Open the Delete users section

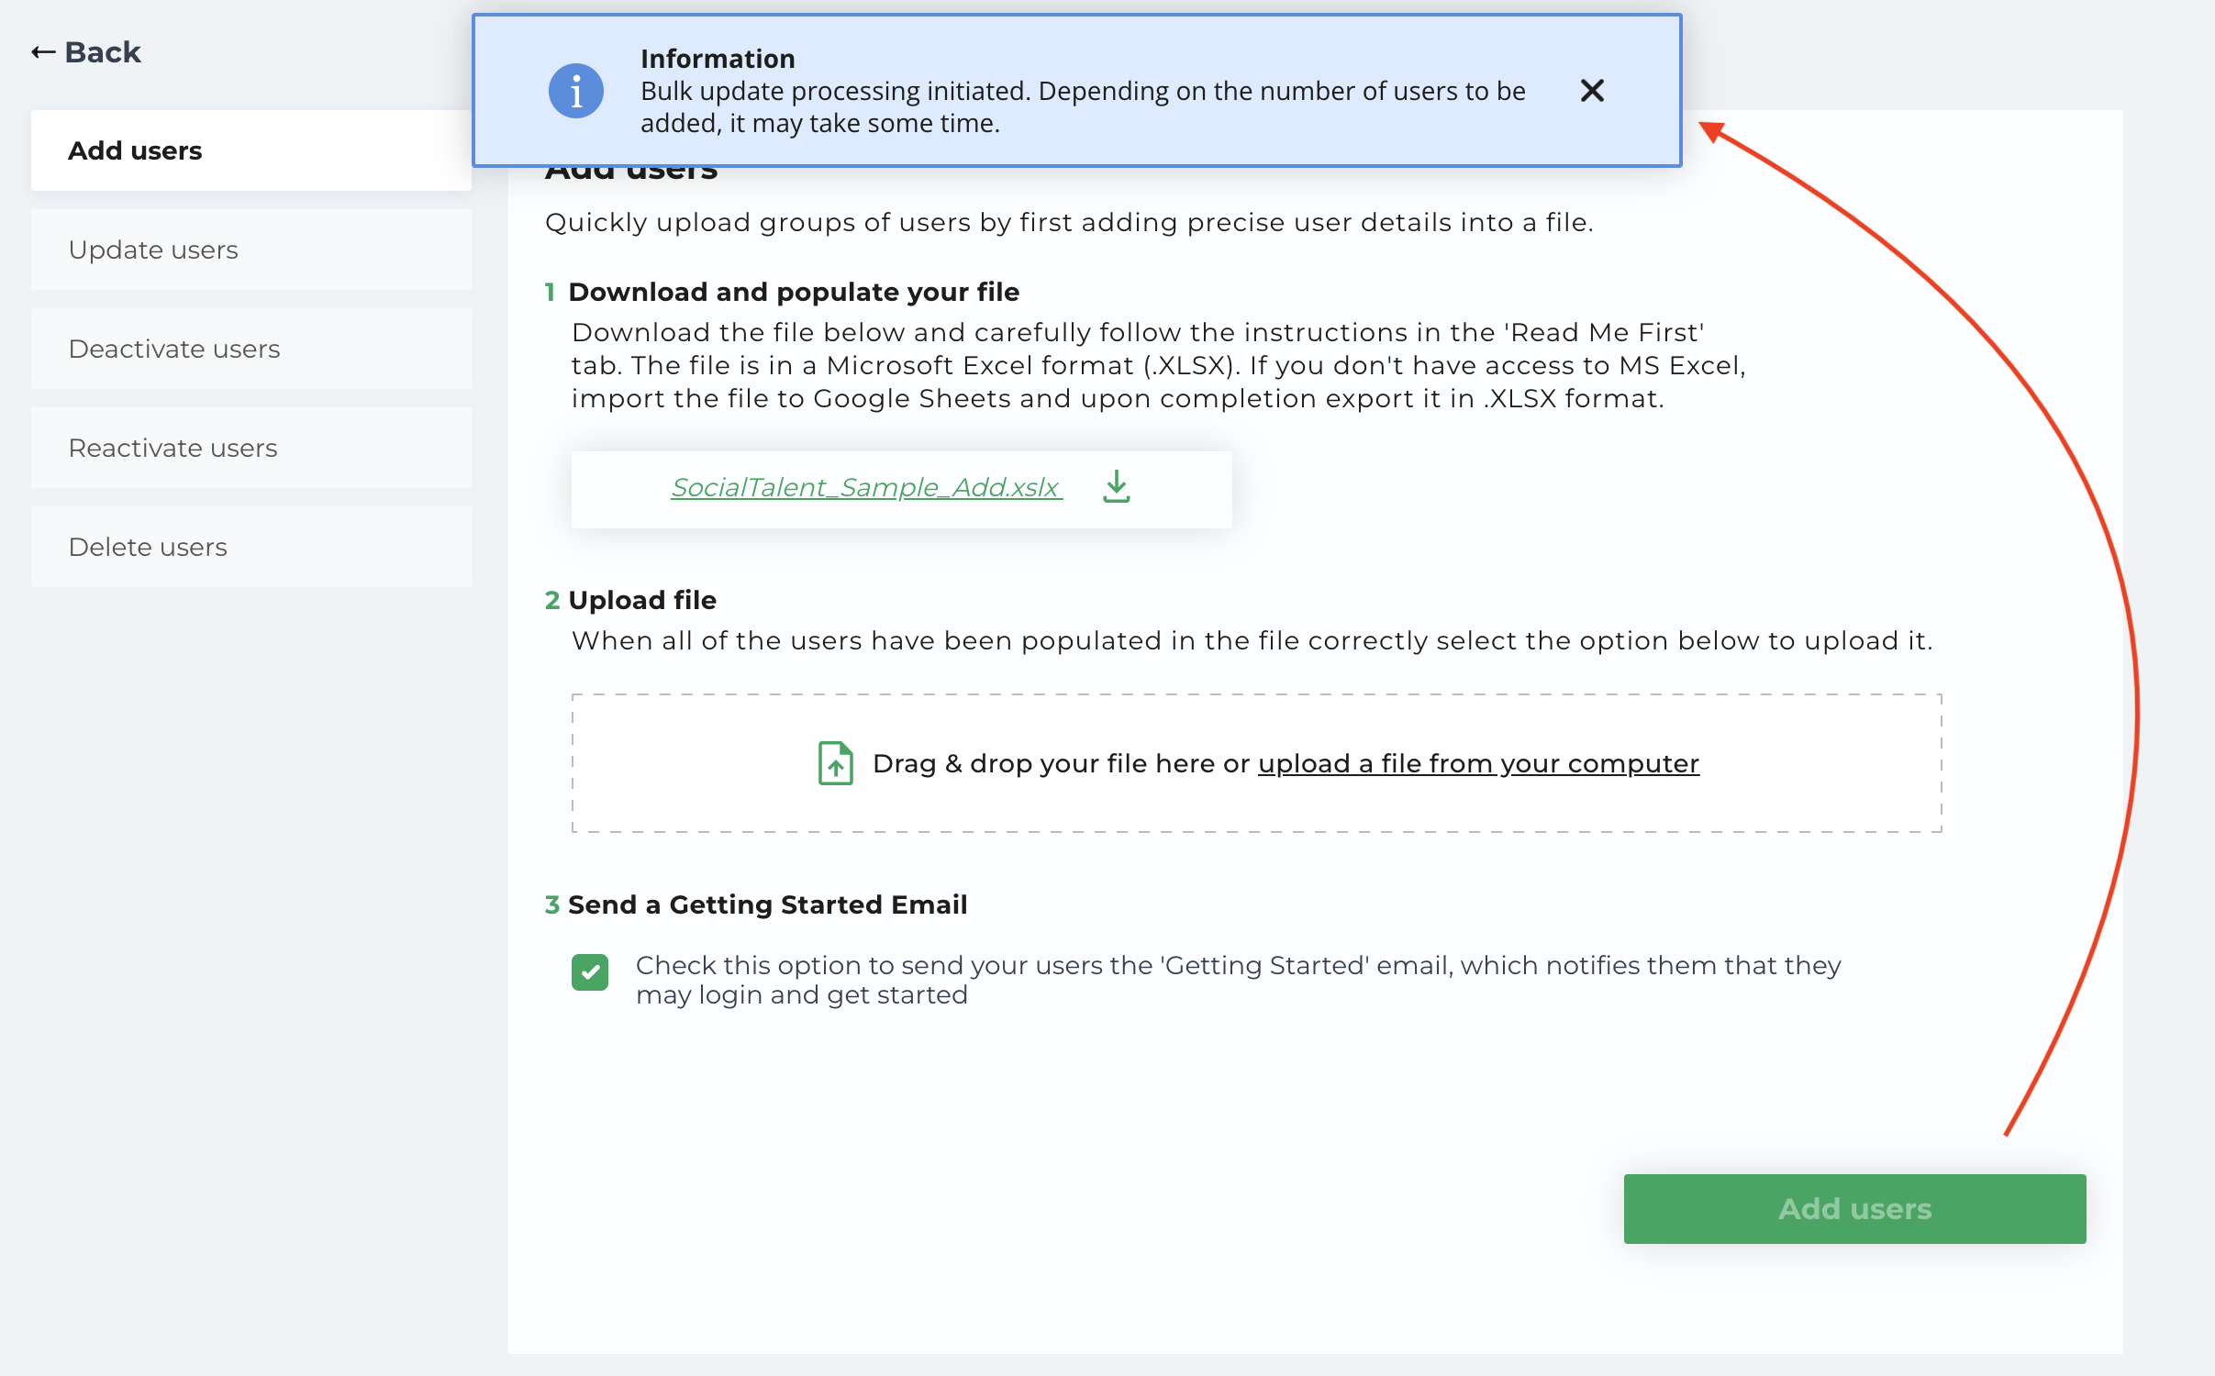tap(250, 547)
